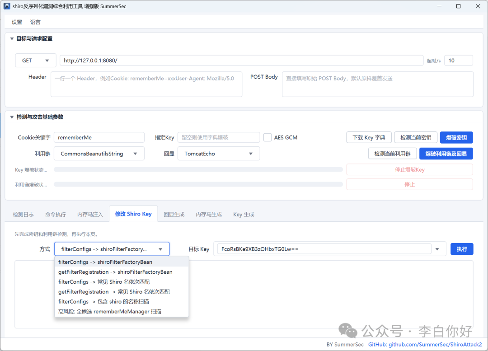Screen dimensions: 488x351
Task: Click the 检测当前密钥 button
Action: [x=416, y=137]
